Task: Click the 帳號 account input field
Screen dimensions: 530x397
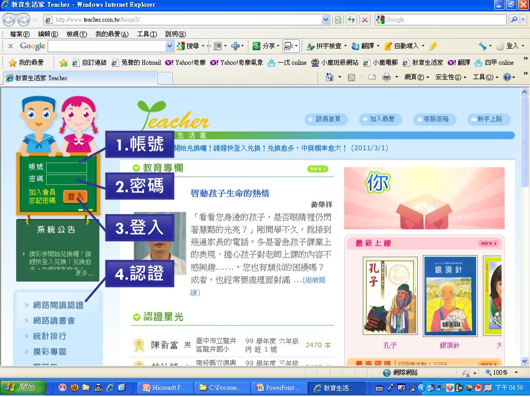Action: coord(66,167)
